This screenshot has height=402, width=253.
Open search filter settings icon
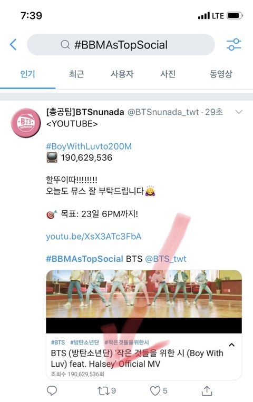(233, 44)
